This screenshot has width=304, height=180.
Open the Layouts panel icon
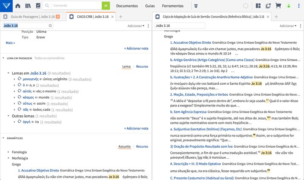pos(258,6)
